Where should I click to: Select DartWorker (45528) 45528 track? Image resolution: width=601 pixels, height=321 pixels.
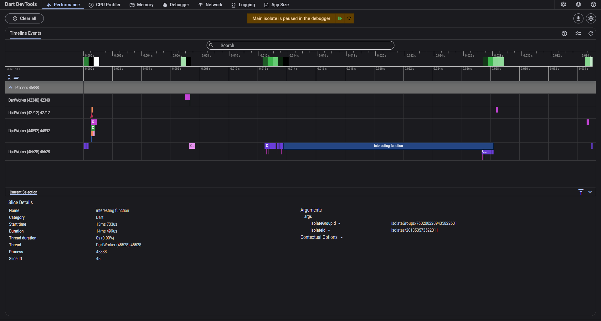[x=29, y=152]
